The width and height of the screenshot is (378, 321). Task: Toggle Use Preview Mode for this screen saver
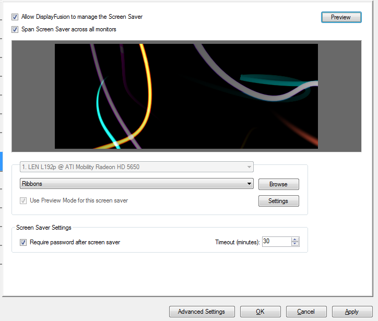click(x=23, y=200)
